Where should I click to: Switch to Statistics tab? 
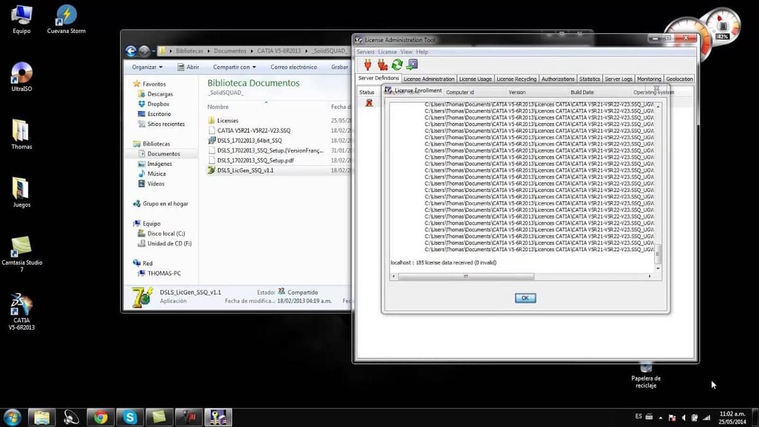(589, 79)
